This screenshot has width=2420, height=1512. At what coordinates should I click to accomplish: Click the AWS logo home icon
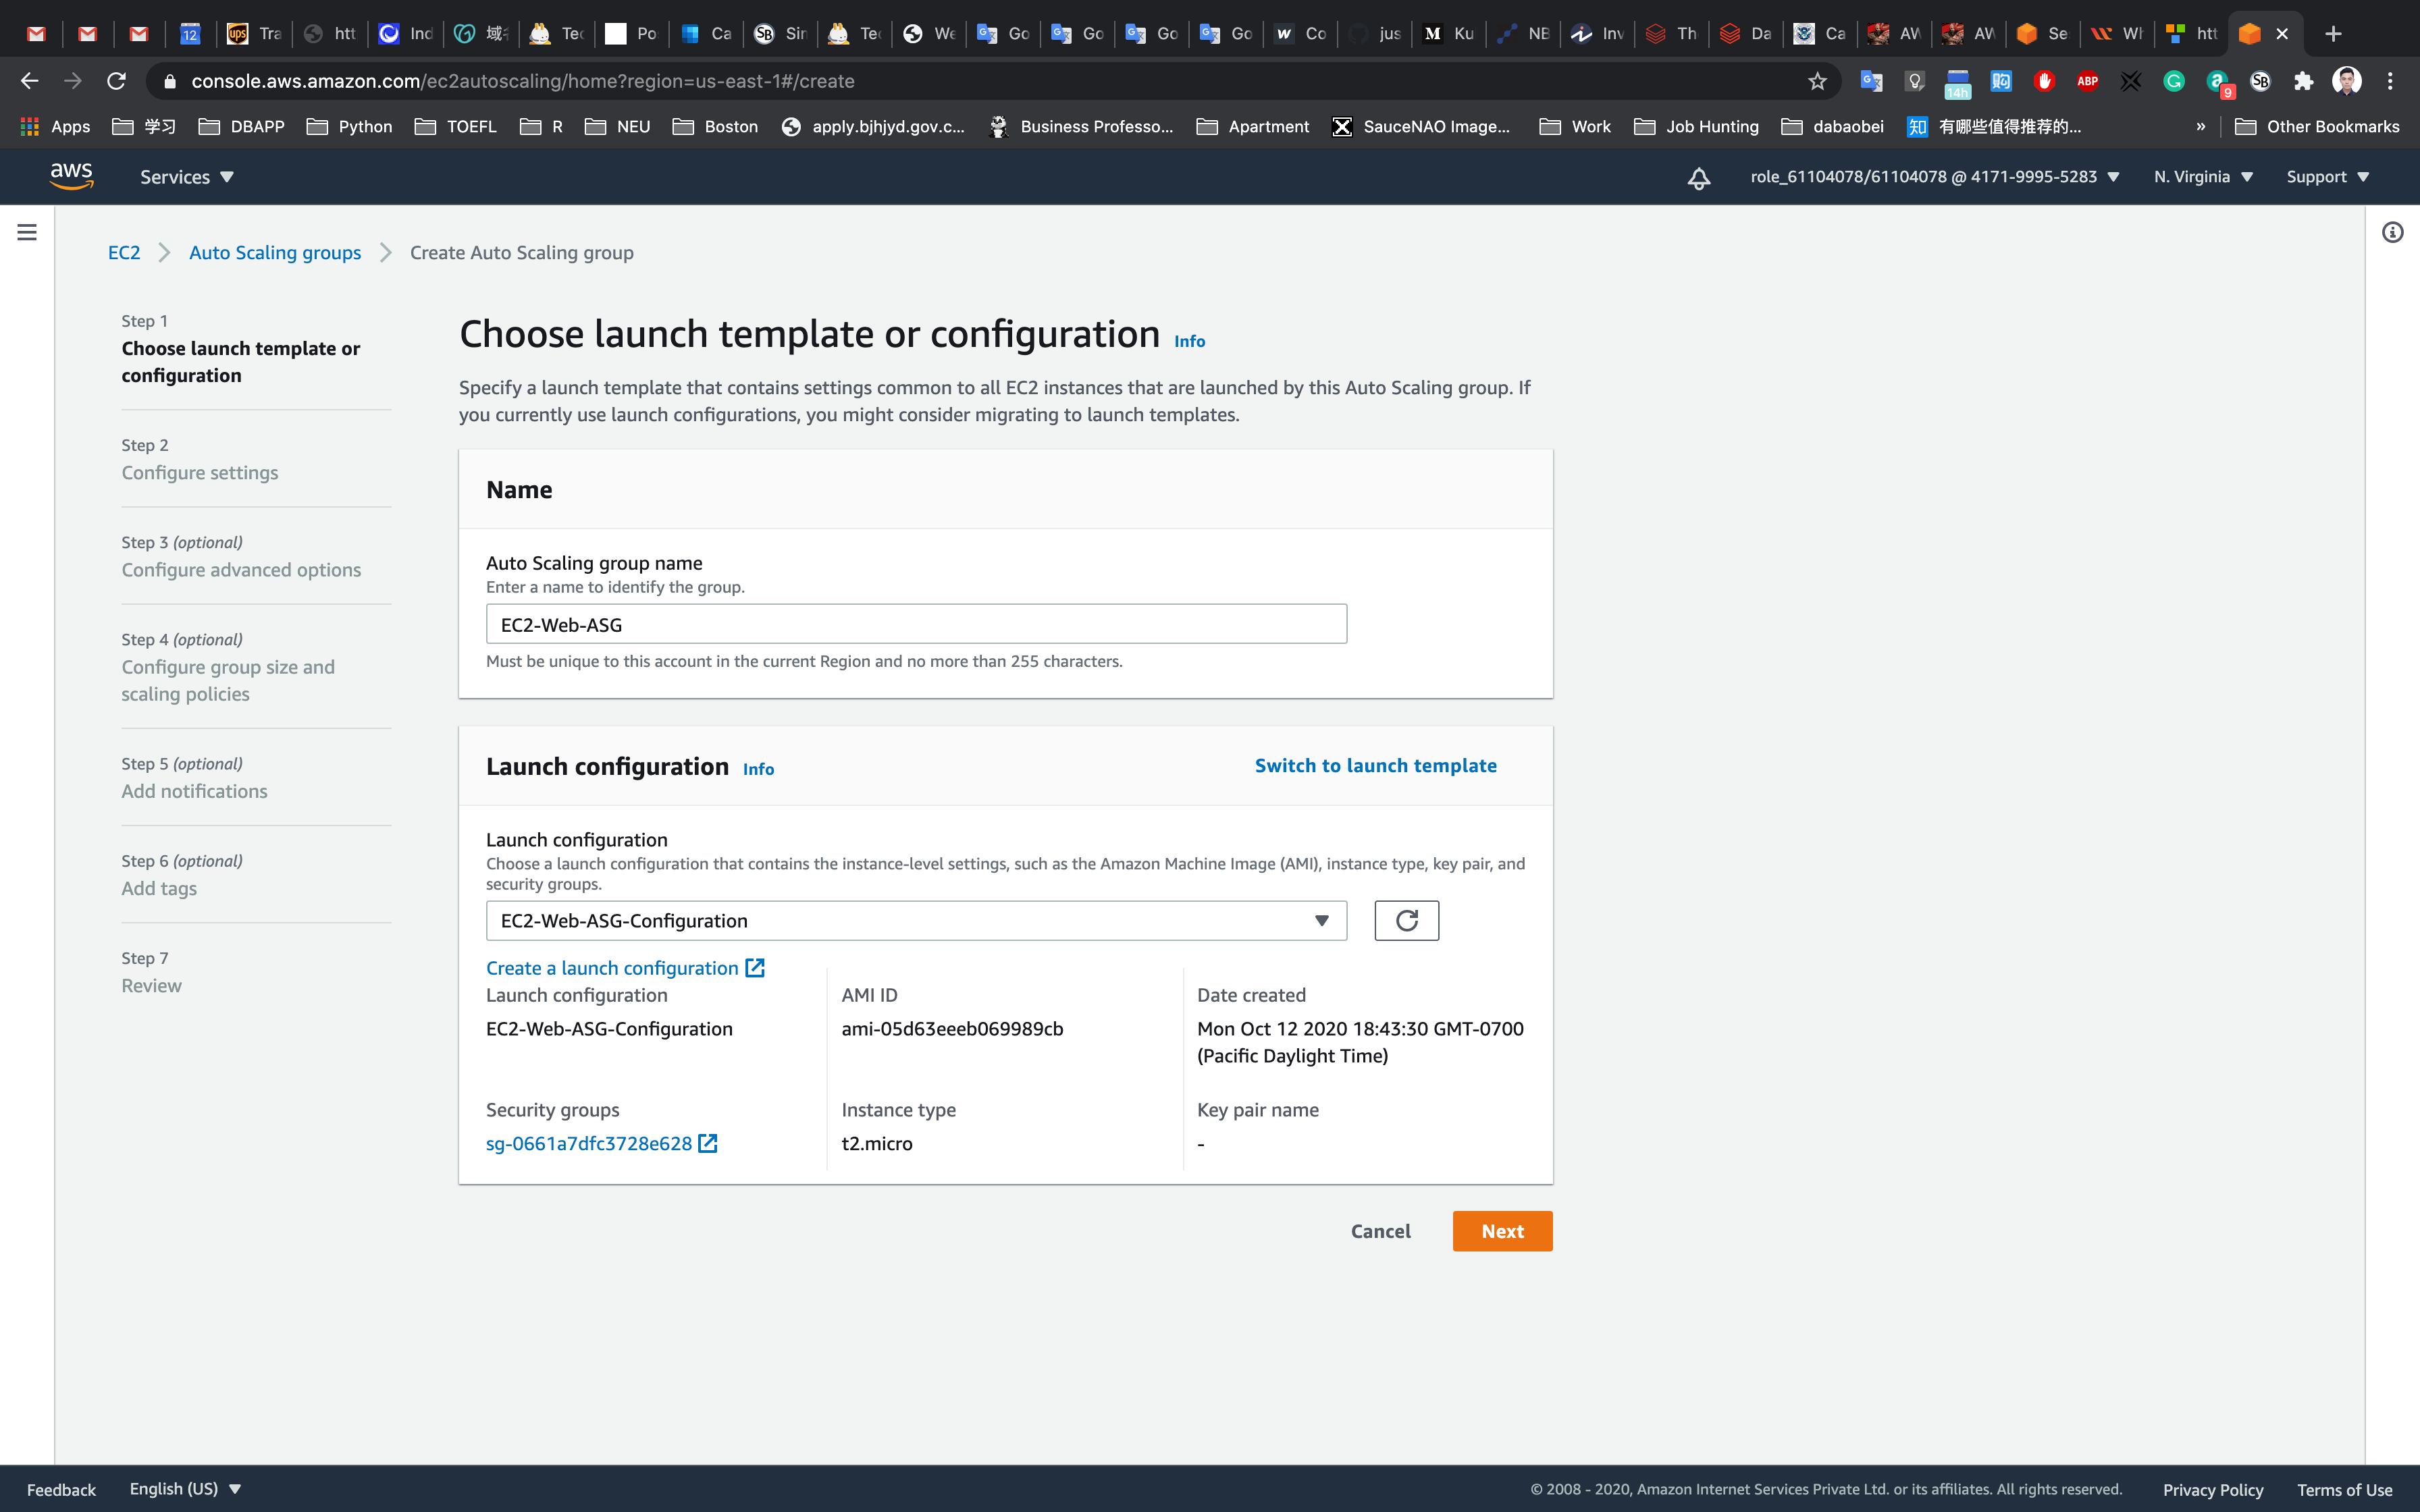tap(71, 176)
